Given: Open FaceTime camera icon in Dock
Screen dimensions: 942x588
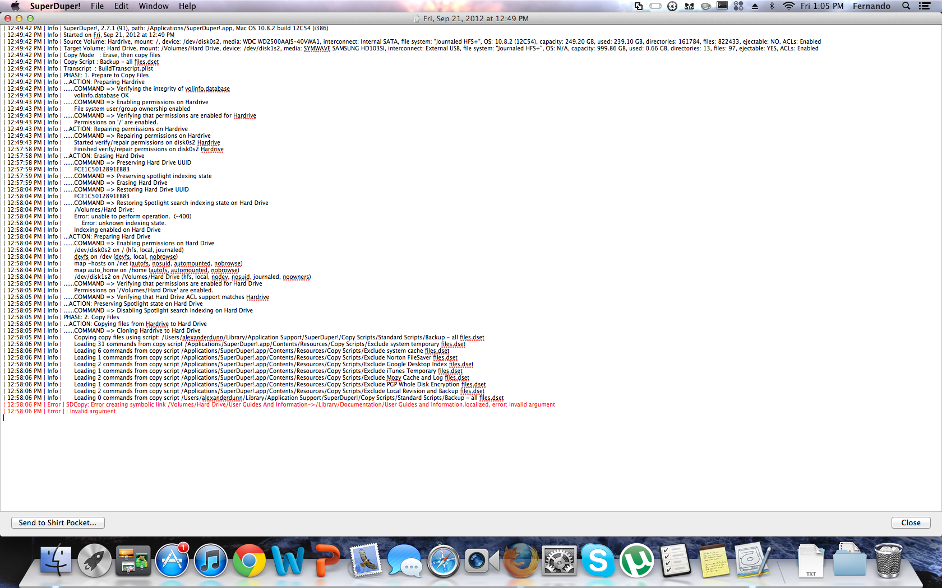Looking at the screenshot, I should [x=482, y=560].
